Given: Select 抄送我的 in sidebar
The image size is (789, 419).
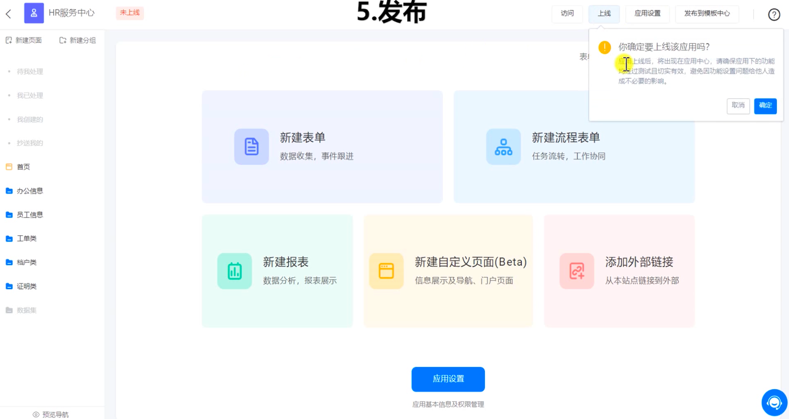Looking at the screenshot, I should pos(30,143).
